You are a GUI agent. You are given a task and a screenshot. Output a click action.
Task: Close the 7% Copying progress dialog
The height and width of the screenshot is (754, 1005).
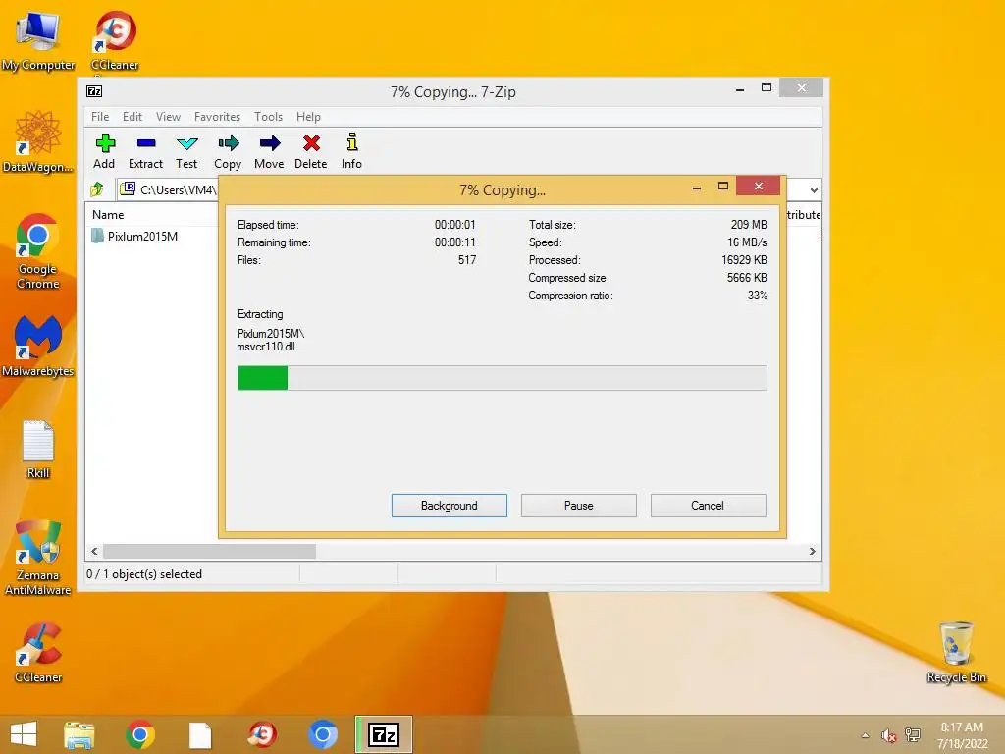[759, 186]
